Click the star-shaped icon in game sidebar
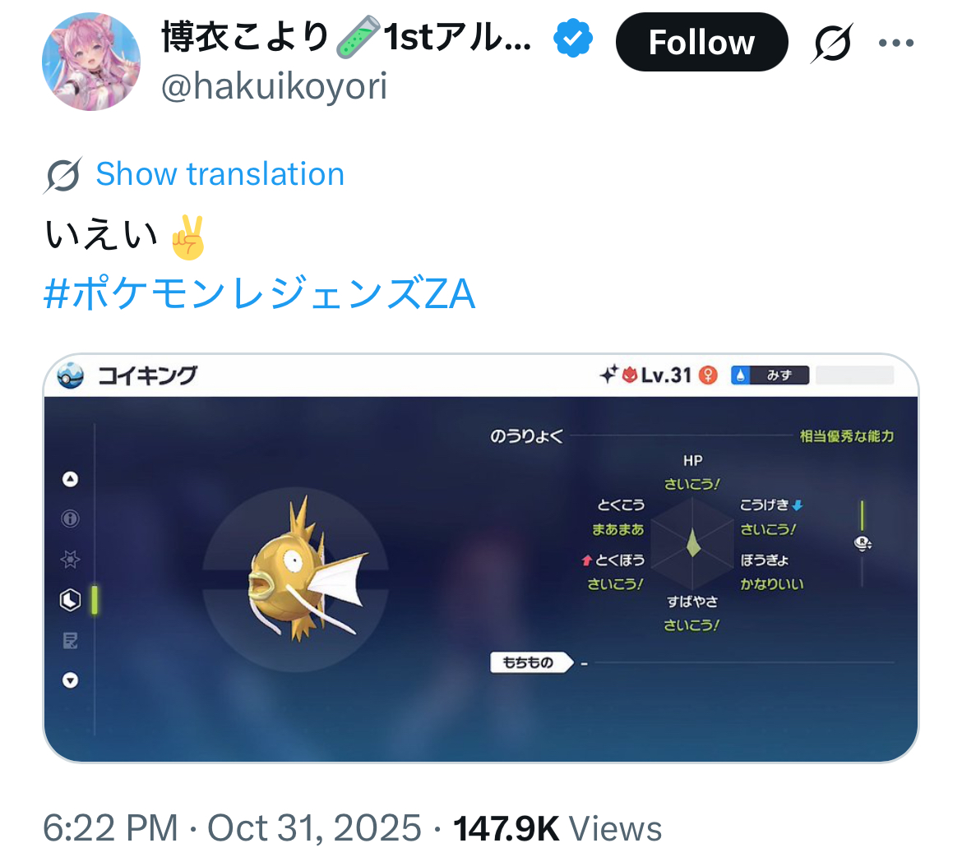This screenshot has width=962, height=857. (71, 559)
